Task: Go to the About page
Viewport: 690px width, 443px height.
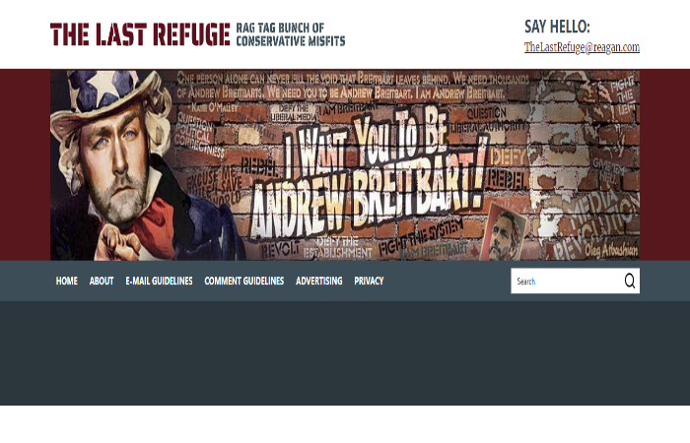Action: coord(102,281)
